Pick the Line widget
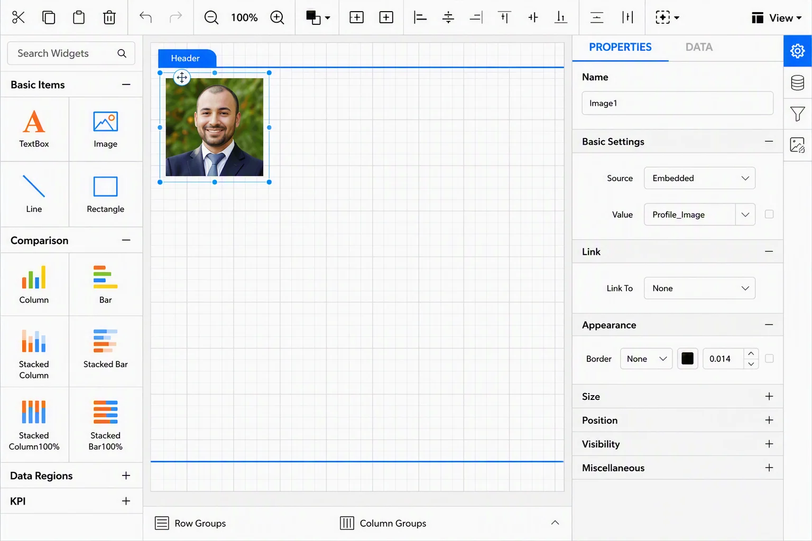Viewport: 812px width, 541px height. 34,194
